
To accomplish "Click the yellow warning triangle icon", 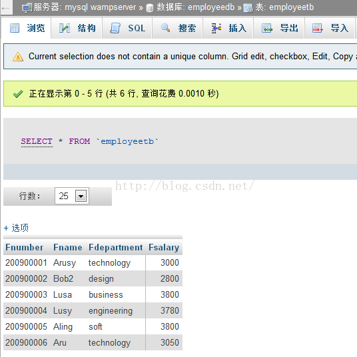I will click(x=18, y=57).
